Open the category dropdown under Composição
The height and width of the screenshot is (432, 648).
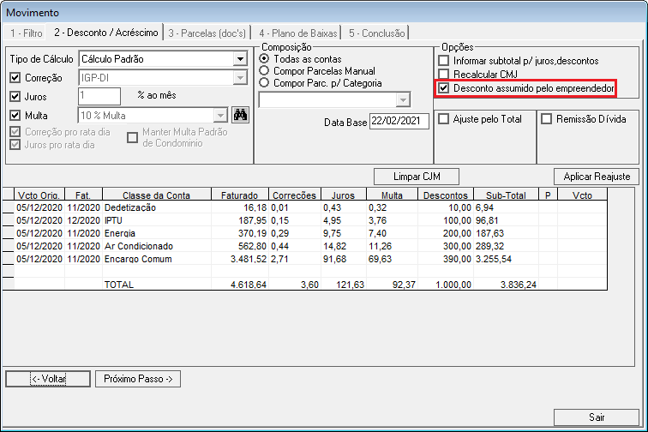click(403, 99)
